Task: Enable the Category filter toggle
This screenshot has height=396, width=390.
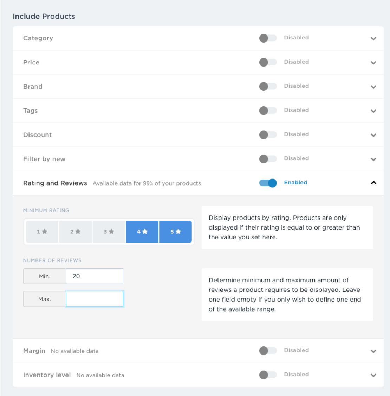Action: click(x=268, y=38)
